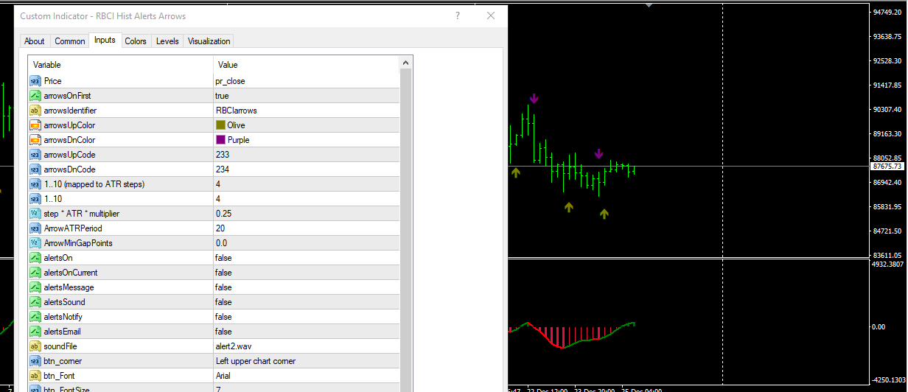
Task: Click the arrowsUpColor color type icon
Action: coord(35,125)
